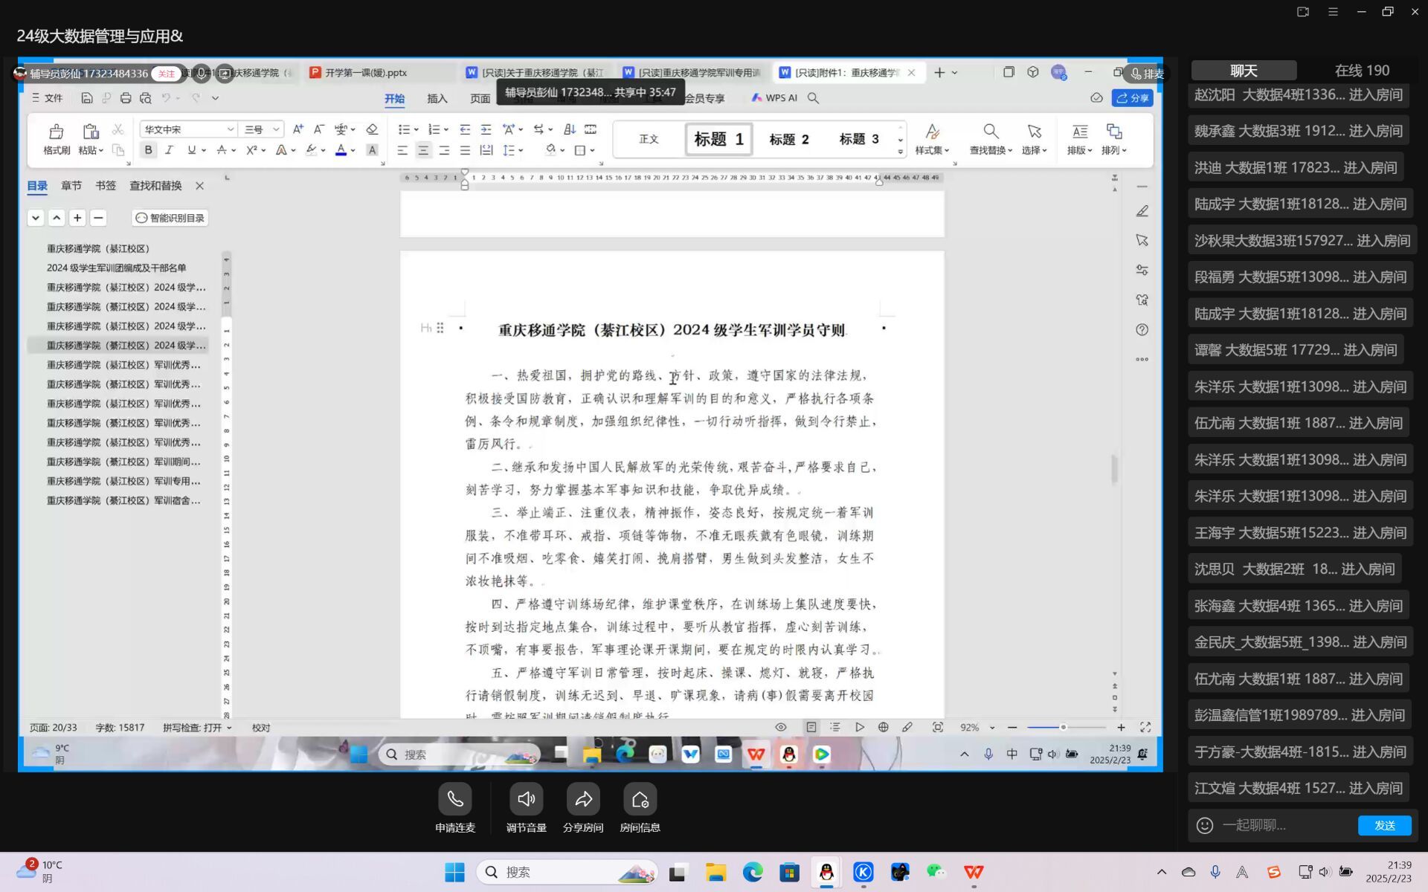This screenshot has width=1428, height=892.
Task: Click the 调节音量 speaker icon
Action: pyautogui.click(x=526, y=799)
